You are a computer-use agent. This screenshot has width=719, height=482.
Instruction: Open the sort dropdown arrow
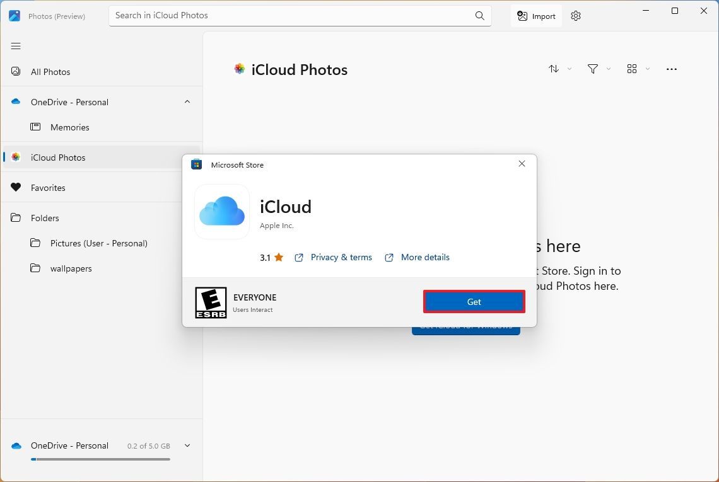coord(570,69)
